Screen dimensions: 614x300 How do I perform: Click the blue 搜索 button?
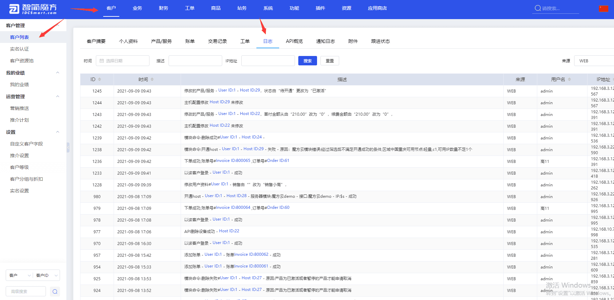pyautogui.click(x=308, y=61)
